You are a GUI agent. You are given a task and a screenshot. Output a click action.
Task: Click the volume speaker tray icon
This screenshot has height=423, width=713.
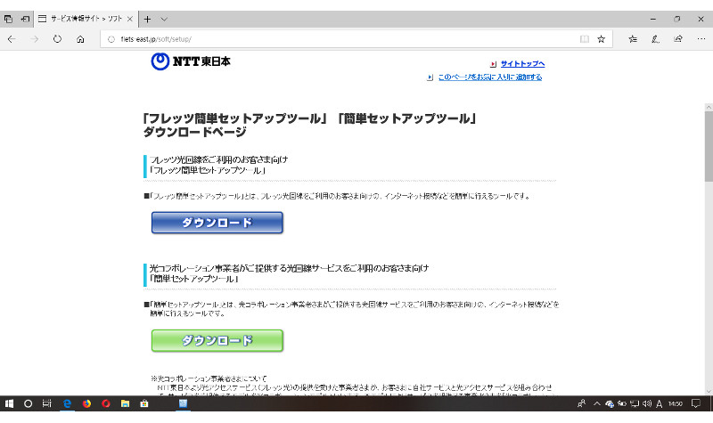pos(647,403)
